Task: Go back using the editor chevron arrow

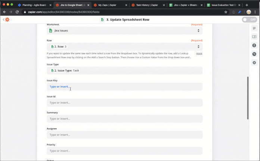Action: (3, 20)
